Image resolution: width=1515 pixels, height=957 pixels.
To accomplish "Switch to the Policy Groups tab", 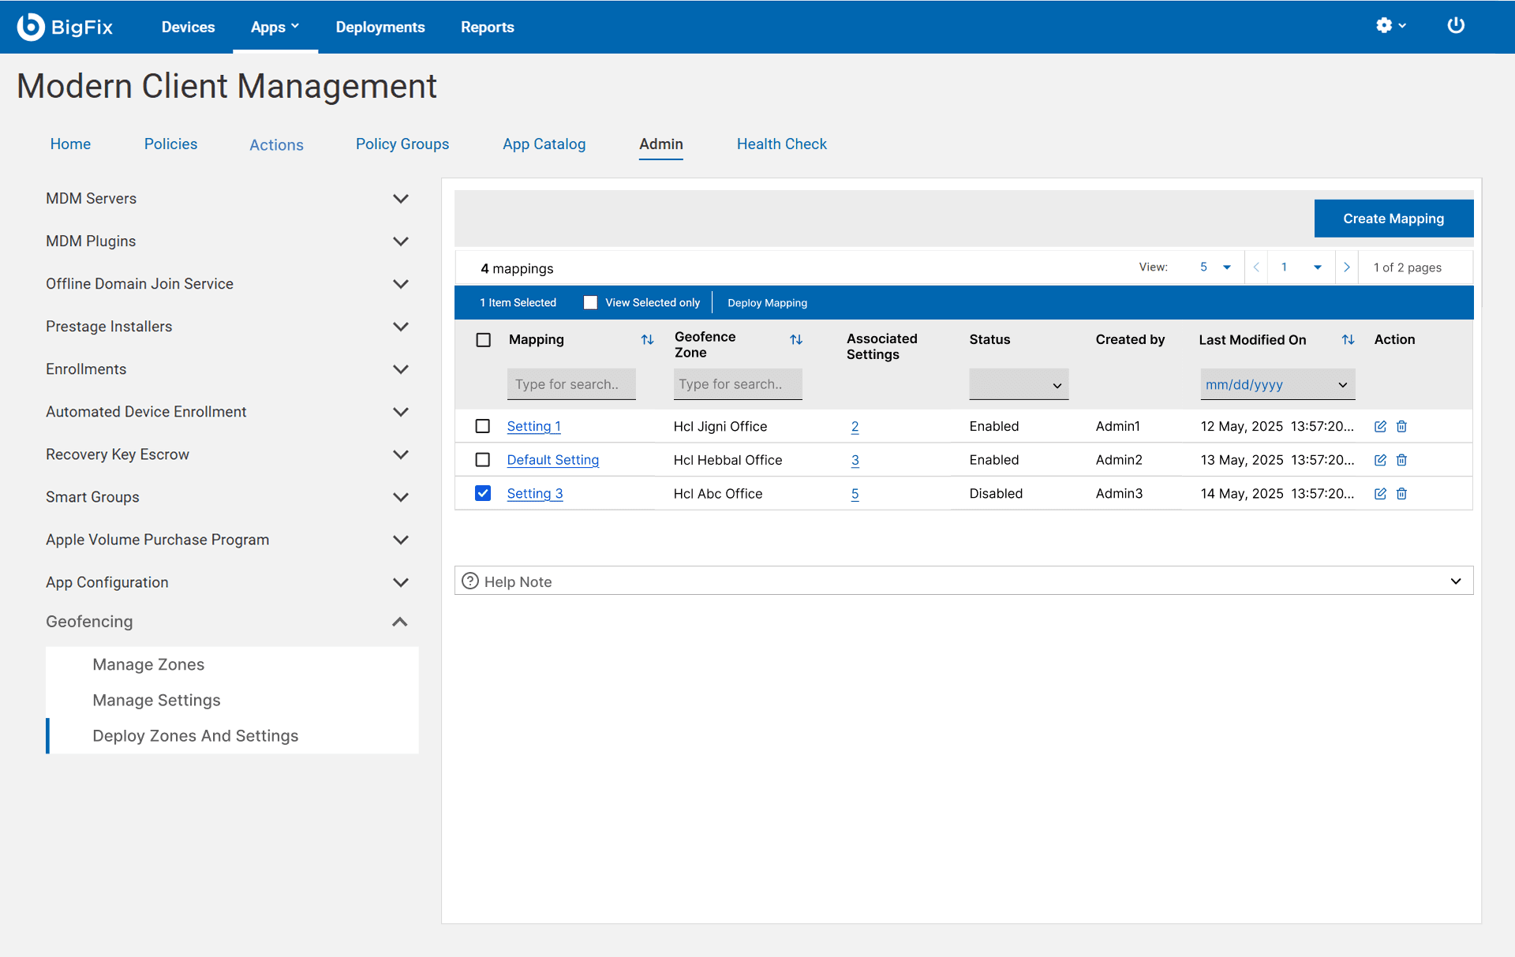I will [x=402, y=144].
